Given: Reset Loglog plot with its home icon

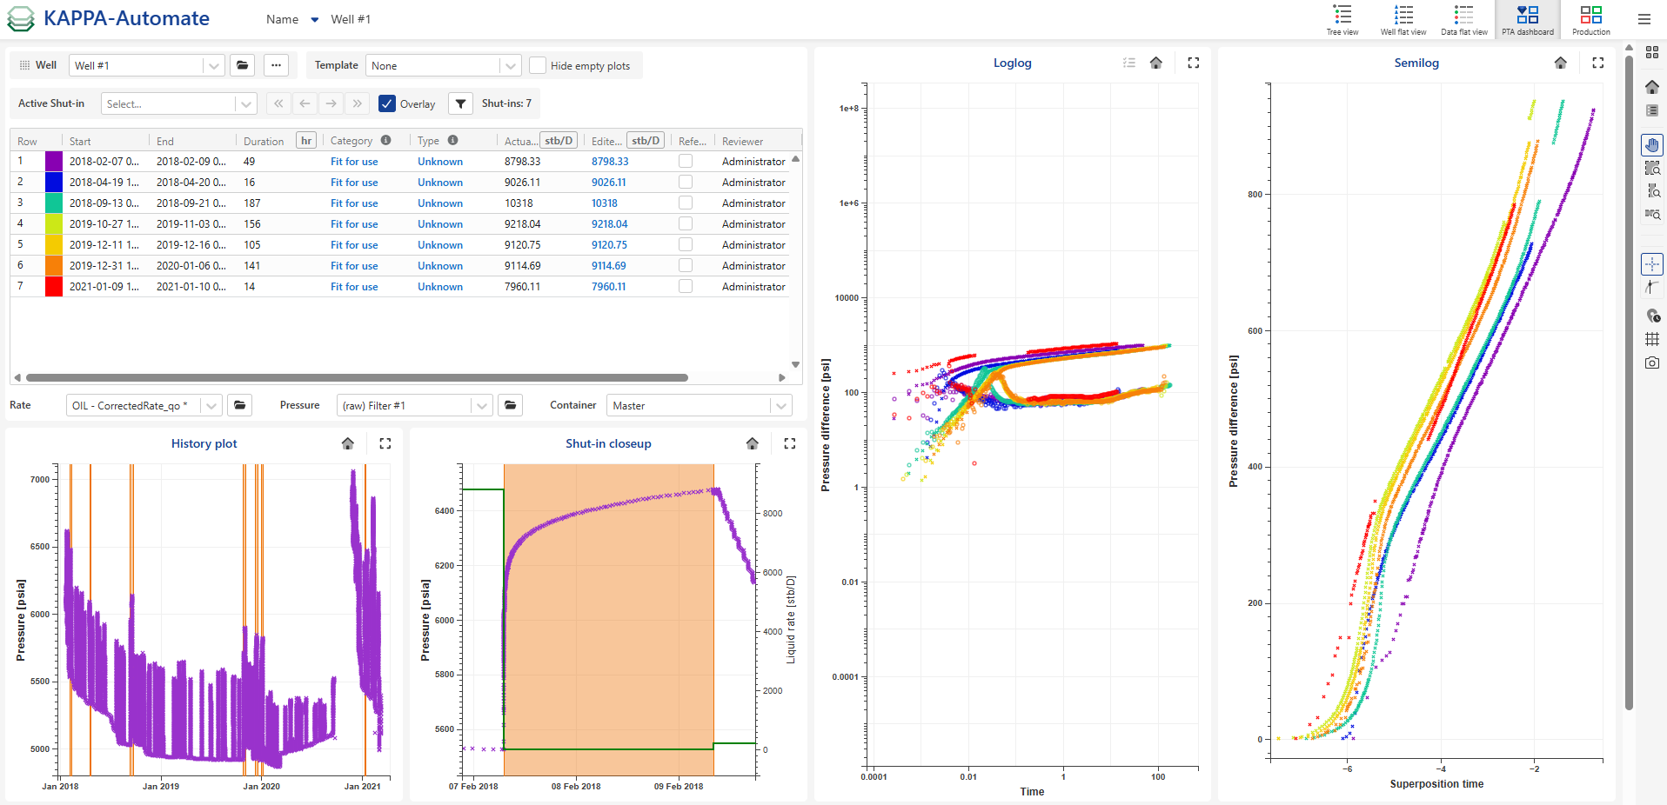Looking at the screenshot, I should click(1155, 63).
